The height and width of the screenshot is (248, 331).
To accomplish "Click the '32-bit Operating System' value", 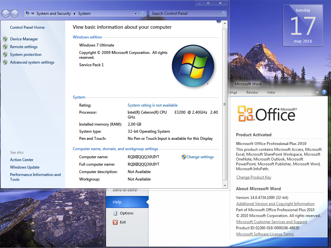I will coord(149,131).
